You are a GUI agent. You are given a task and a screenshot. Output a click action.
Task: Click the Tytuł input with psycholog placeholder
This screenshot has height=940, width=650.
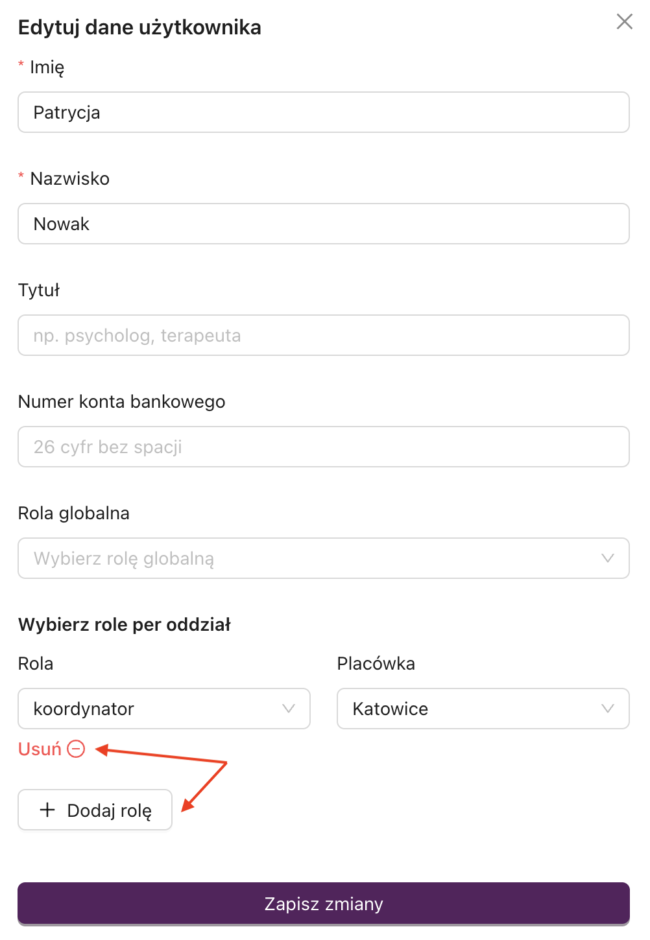tap(323, 335)
